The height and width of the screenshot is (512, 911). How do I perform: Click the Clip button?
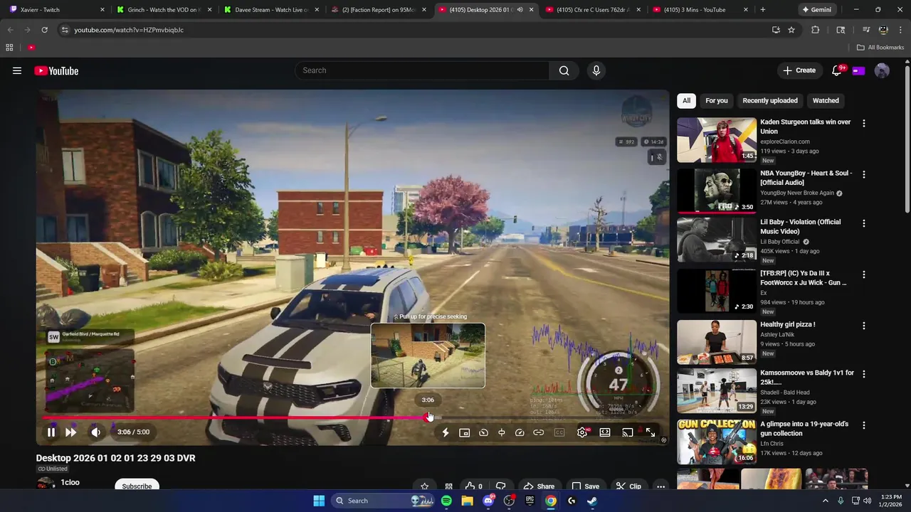pos(628,486)
